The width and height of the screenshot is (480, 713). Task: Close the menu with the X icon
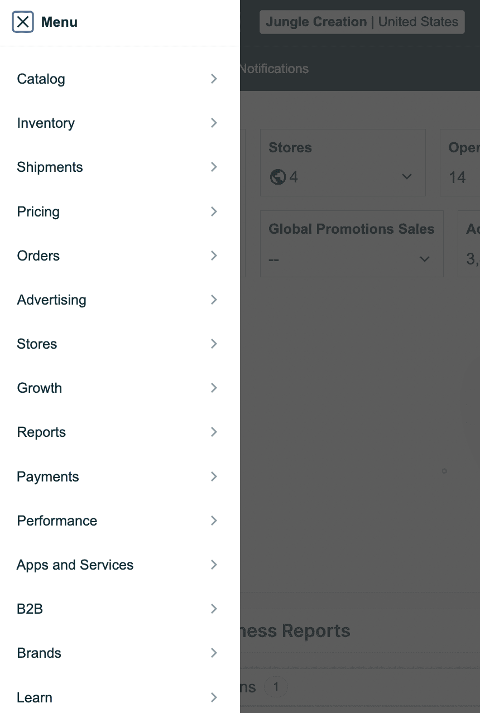(23, 22)
